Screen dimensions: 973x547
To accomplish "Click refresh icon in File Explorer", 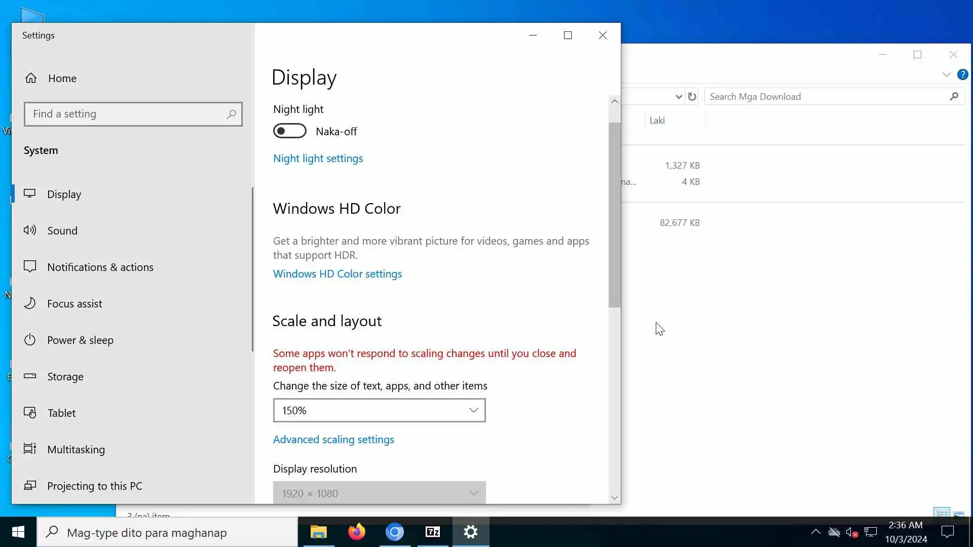I will [x=692, y=97].
